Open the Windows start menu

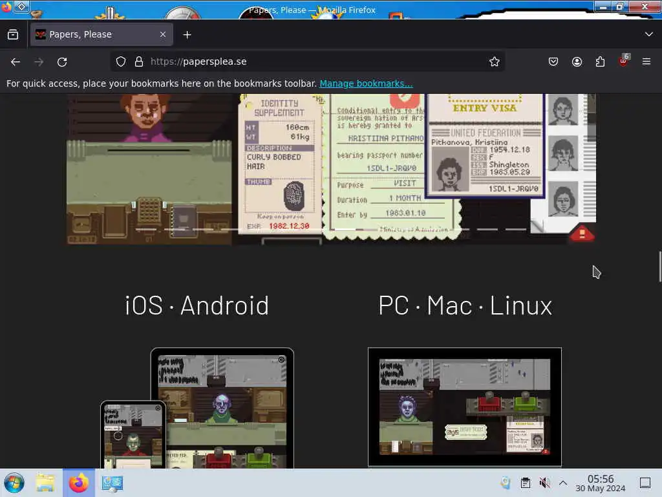pyautogui.click(x=14, y=483)
